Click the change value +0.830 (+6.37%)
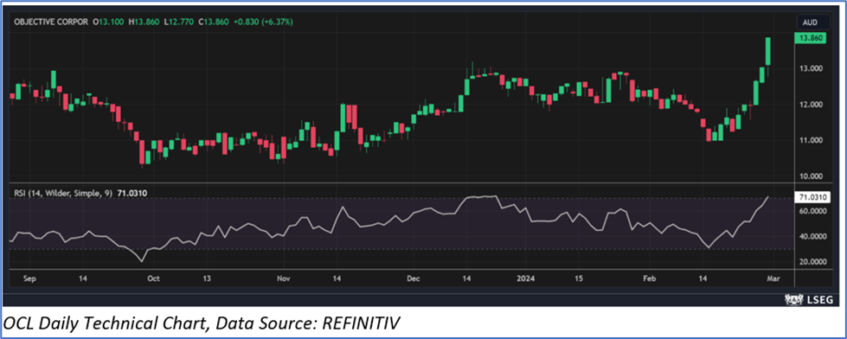 click(262, 22)
